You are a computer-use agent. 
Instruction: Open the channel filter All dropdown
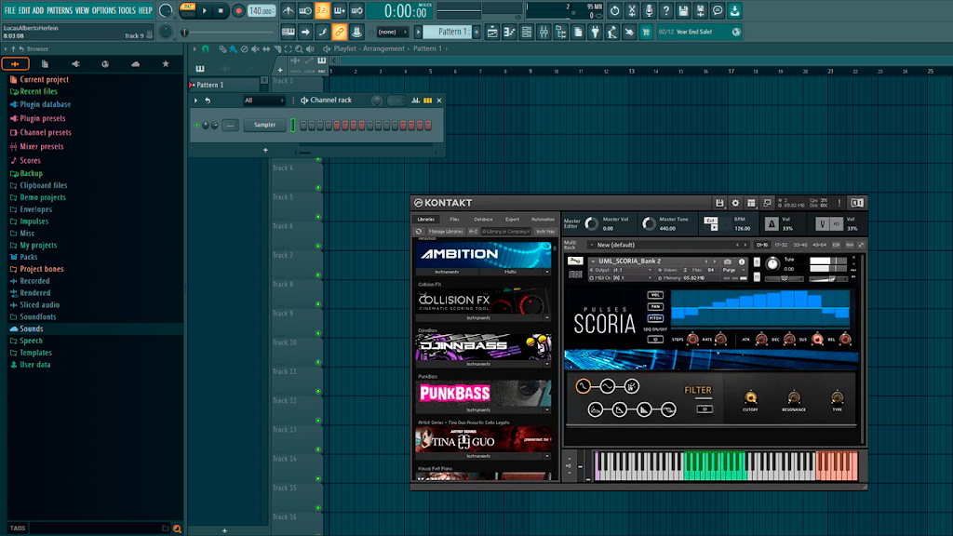[263, 100]
